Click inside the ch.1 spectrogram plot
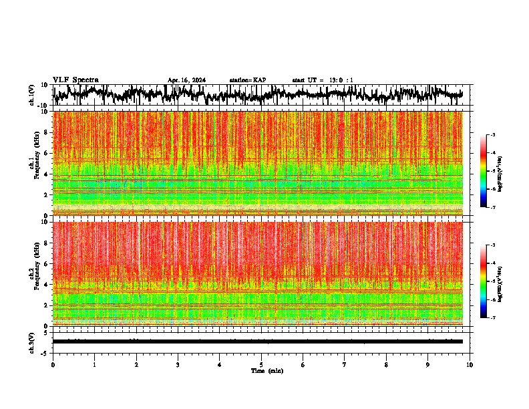This screenshot has height=409, width=529. point(258,163)
